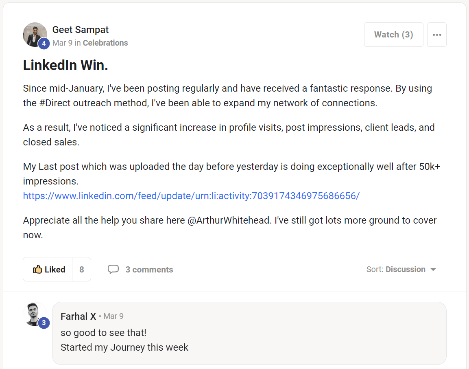Viewport: 469px width, 369px height.
Task: Toggle the Liked button on the post
Action: (48, 269)
